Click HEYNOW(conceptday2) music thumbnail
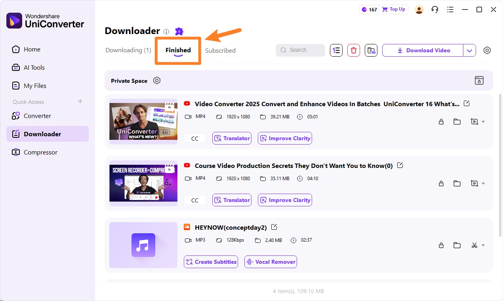The width and height of the screenshot is (503, 301). [x=143, y=245]
